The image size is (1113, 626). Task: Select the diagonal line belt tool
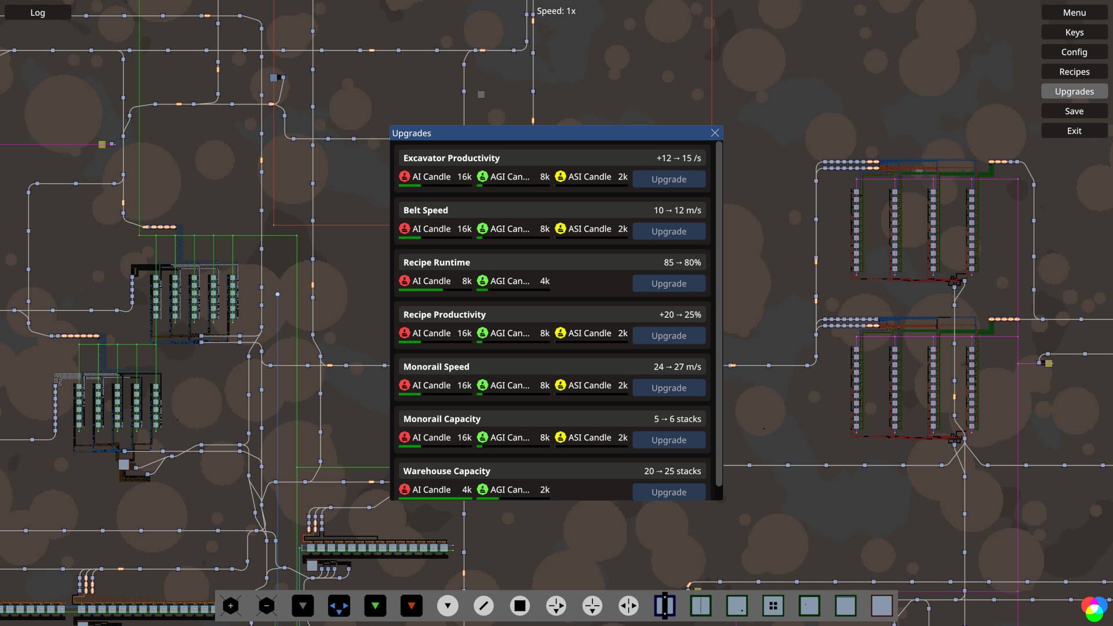click(x=483, y=606)
